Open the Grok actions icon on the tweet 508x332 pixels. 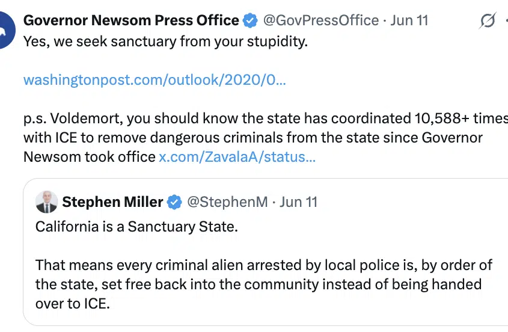click(x=488, y=21)
